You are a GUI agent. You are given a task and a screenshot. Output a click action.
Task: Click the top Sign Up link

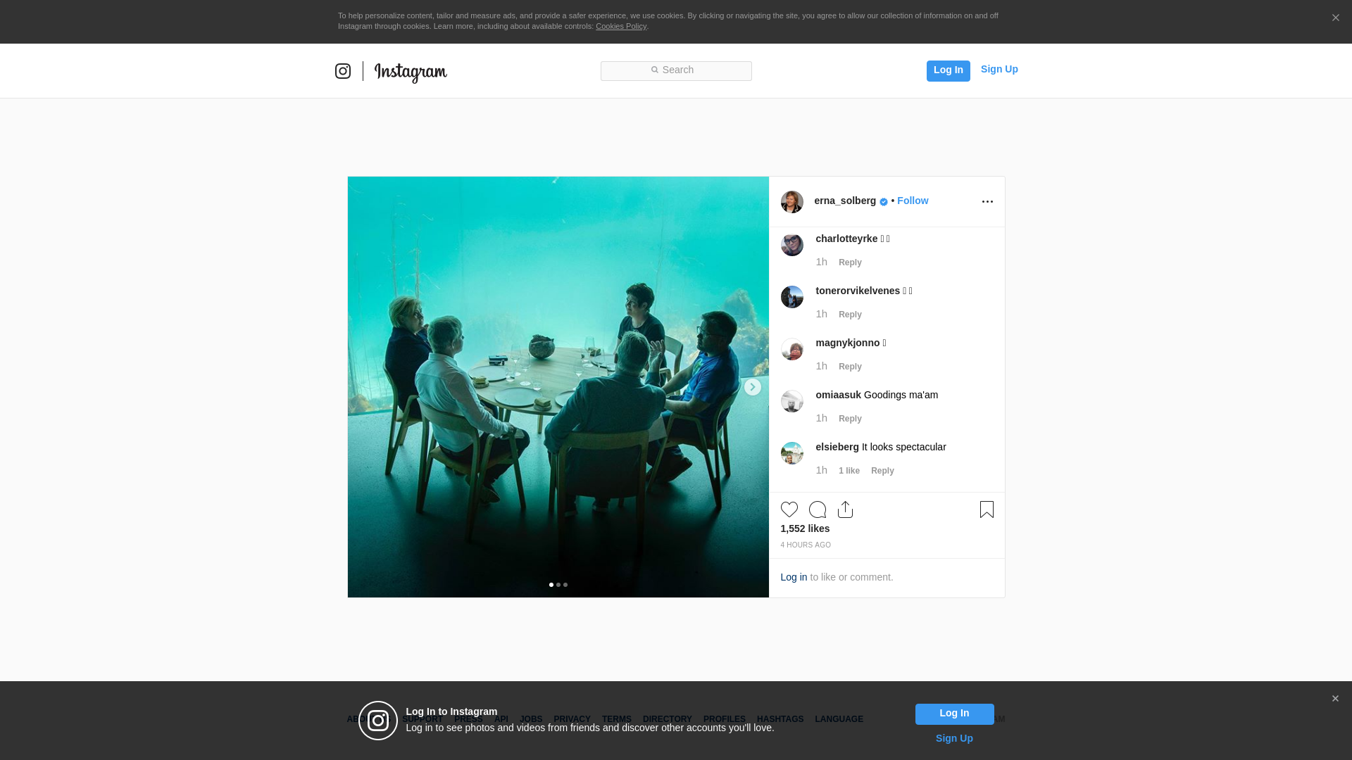pyautogui.click(x=999, y=69)
